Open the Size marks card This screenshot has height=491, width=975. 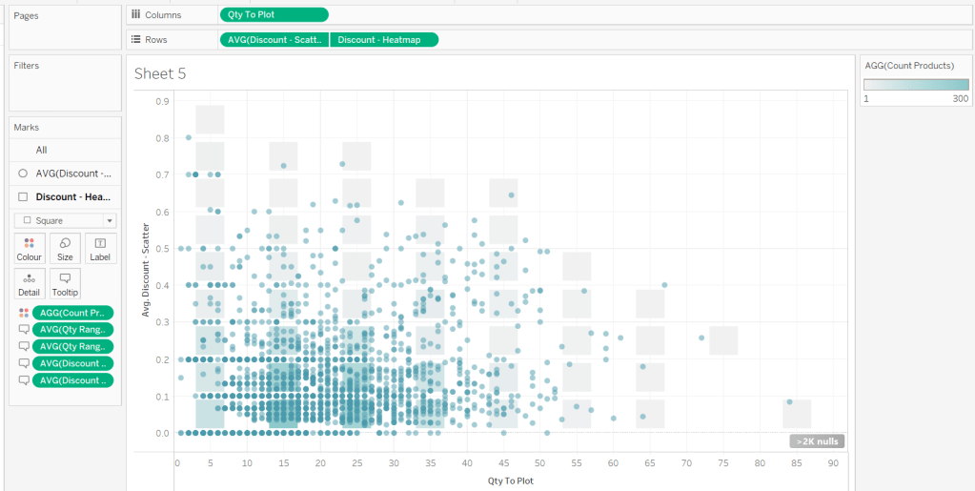click(x=65, y=249)
